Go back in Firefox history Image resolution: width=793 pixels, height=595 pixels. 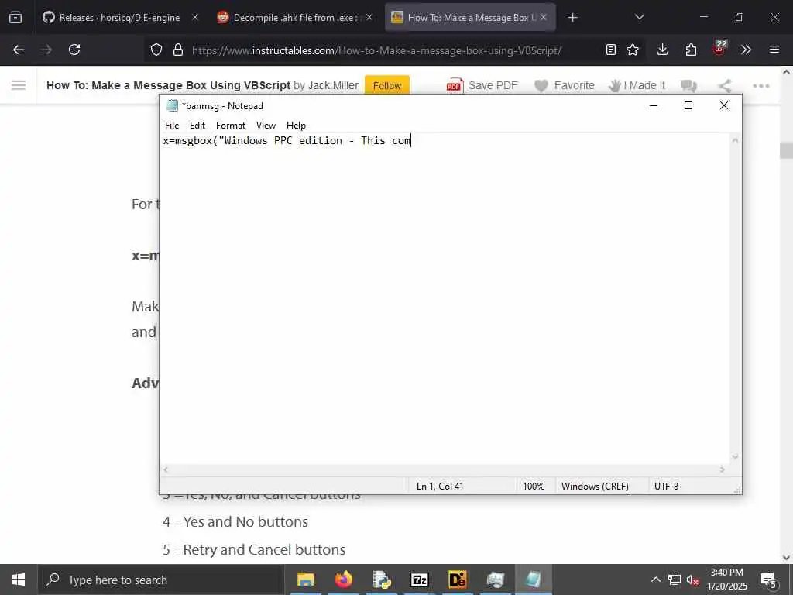coord(19,50)
